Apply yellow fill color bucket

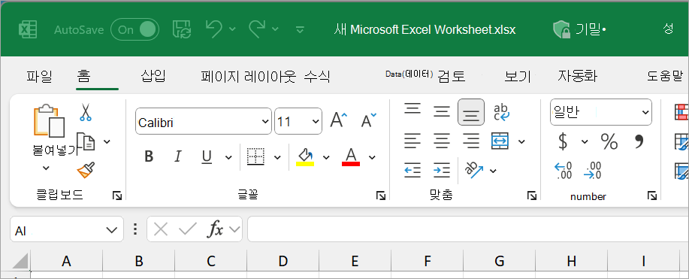tap(305, 156)
